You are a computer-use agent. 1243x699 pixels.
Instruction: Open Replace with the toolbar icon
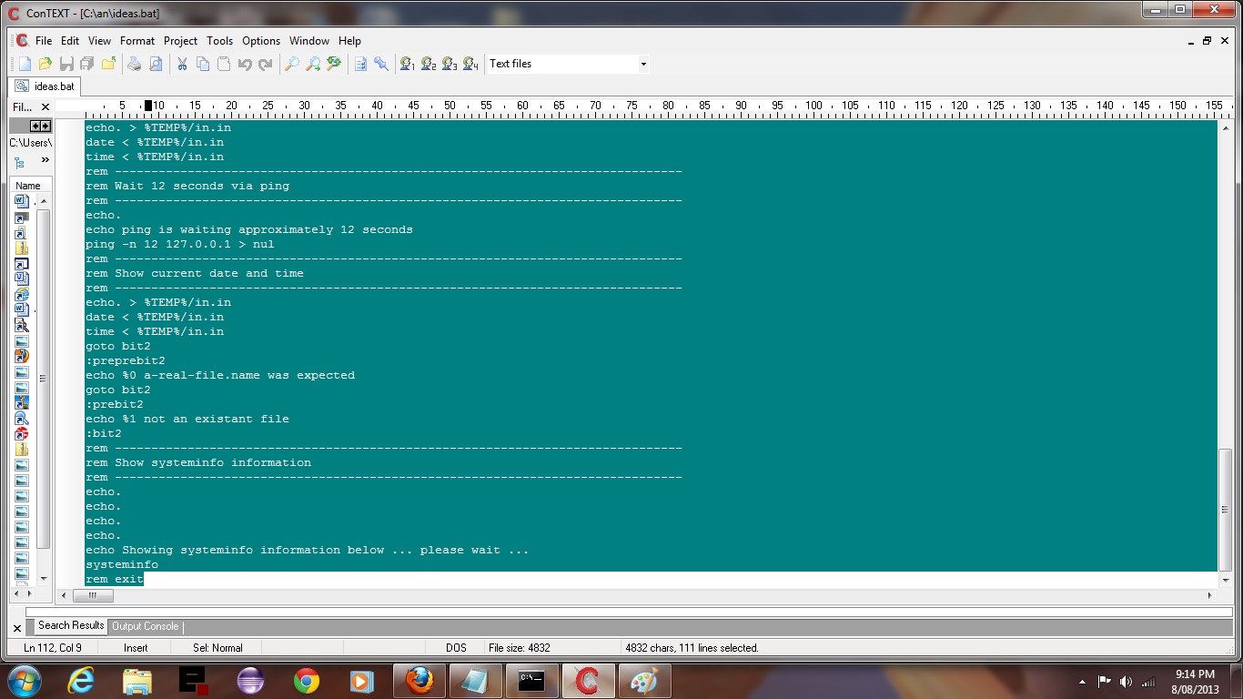point(334,64)
